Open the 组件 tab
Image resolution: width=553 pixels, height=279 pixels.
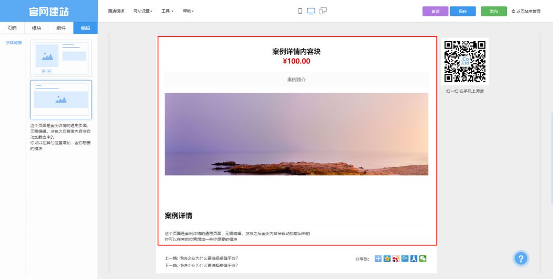(x=61, y=28)
